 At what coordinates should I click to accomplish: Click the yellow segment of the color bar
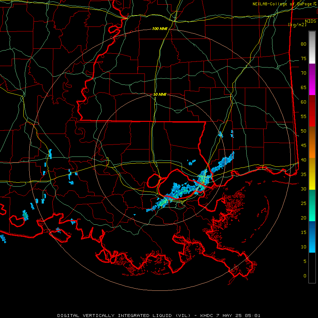(x=312, y=174)
